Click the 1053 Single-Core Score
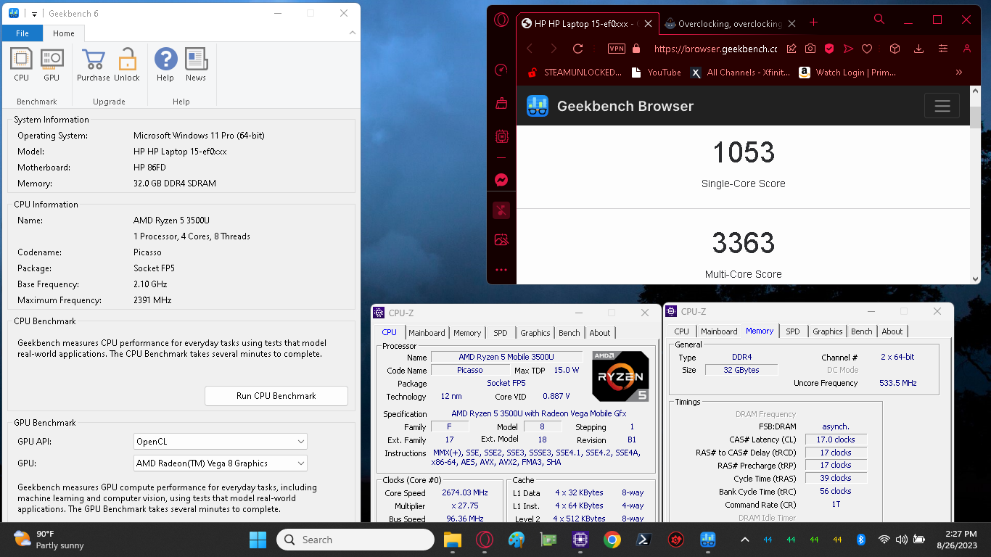The image size is (991, 557). coord(744,152)
